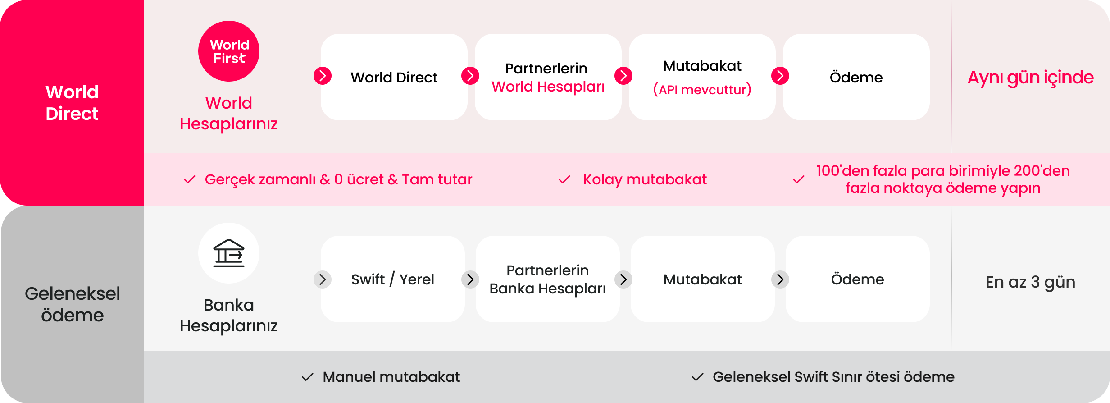Select the gray Geleneksel ödeme side tab
The width and height of the screenshot is (1110, 403).
[x=72, y=304]
